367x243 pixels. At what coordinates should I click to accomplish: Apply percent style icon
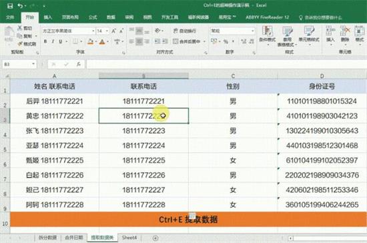point(226,41)
